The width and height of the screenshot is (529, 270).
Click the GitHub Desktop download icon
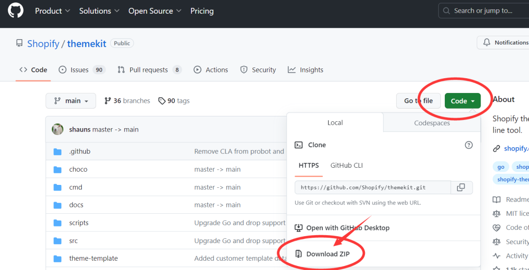coord(299,228)
